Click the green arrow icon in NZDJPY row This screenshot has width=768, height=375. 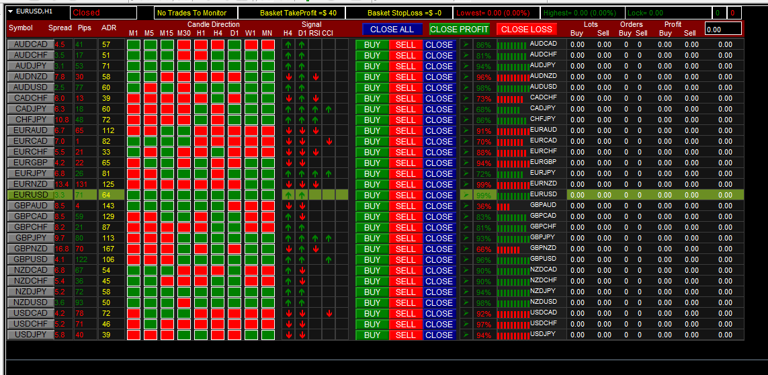click(x=466, y=292)
